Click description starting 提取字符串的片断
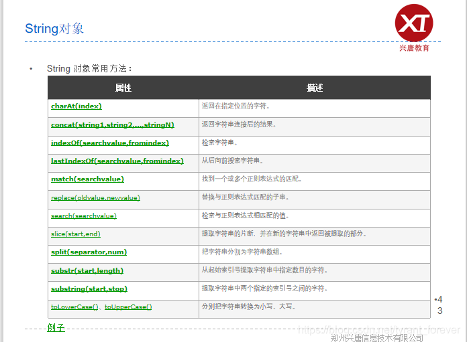Screen dimensions: 467x342 284,234
